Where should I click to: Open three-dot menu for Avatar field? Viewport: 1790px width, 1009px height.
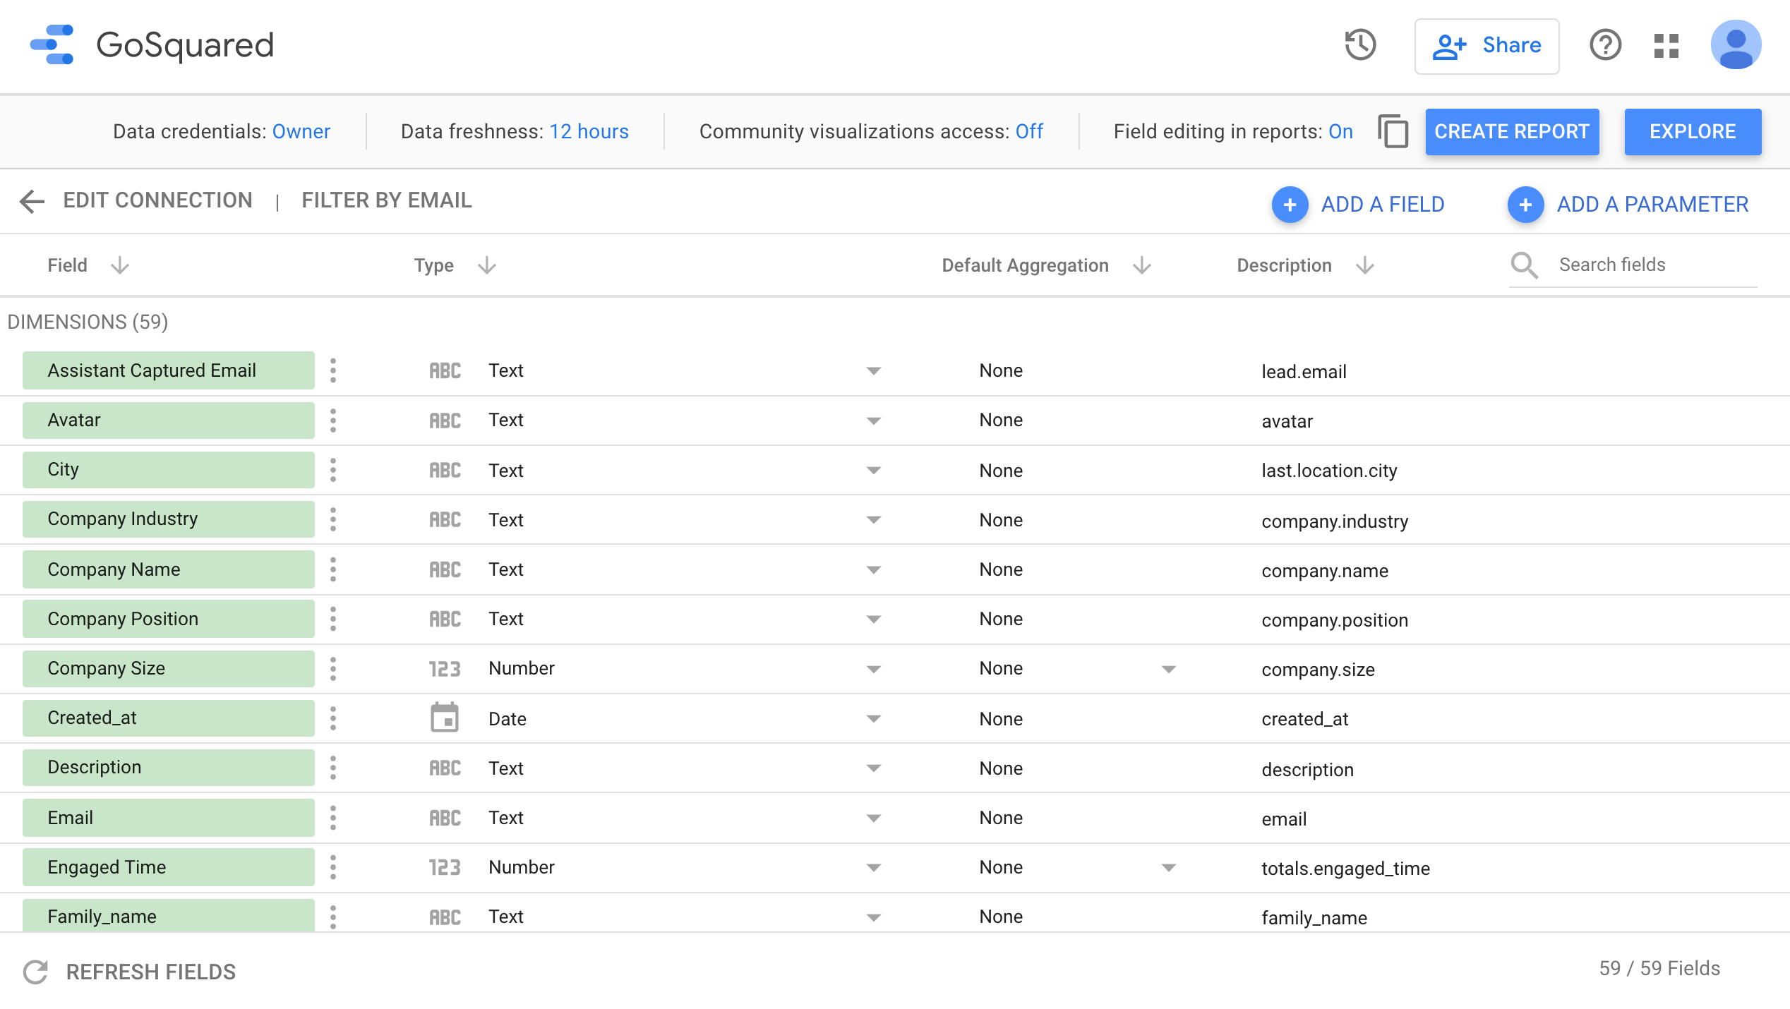click(333, 421)
